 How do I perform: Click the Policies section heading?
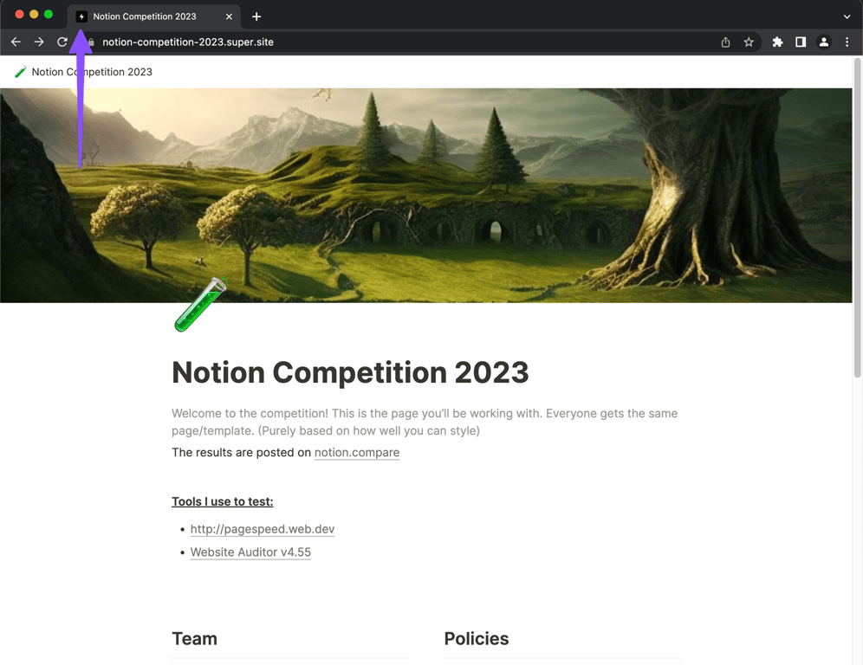click(476, 639)
